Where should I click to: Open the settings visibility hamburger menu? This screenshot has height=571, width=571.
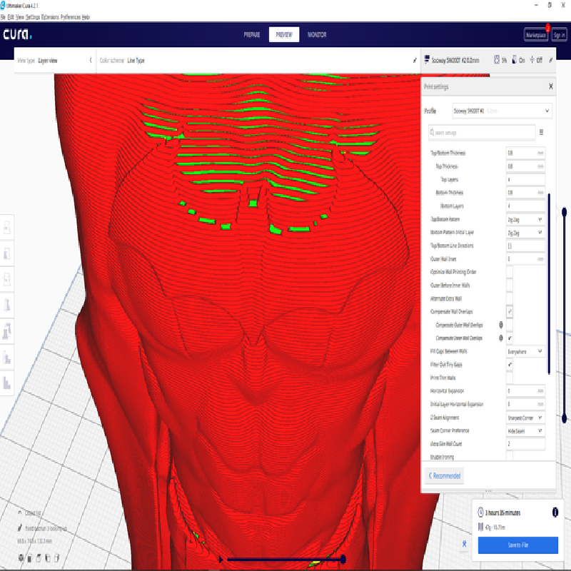[541, 132]
